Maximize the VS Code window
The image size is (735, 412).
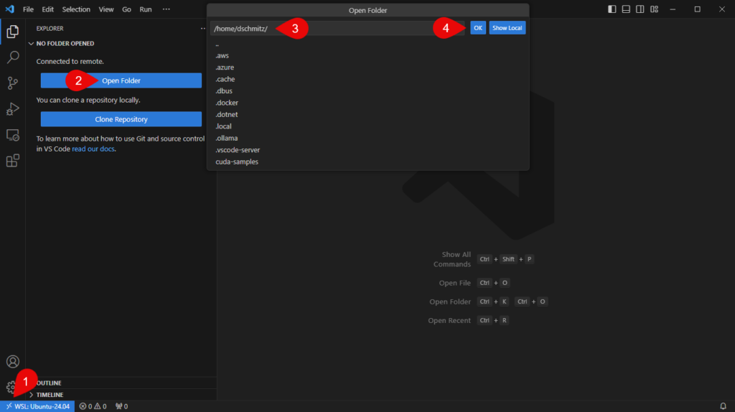click(x=698, y=9)
